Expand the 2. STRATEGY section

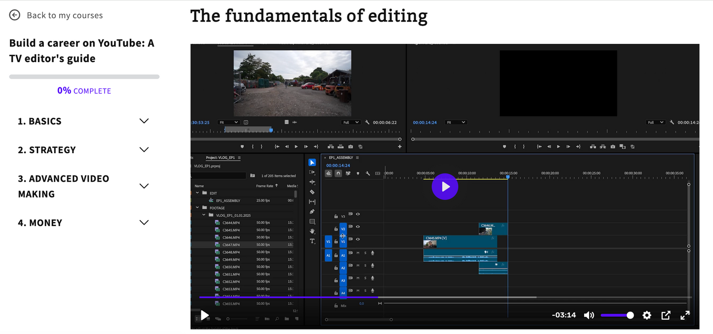click(144, 150)
